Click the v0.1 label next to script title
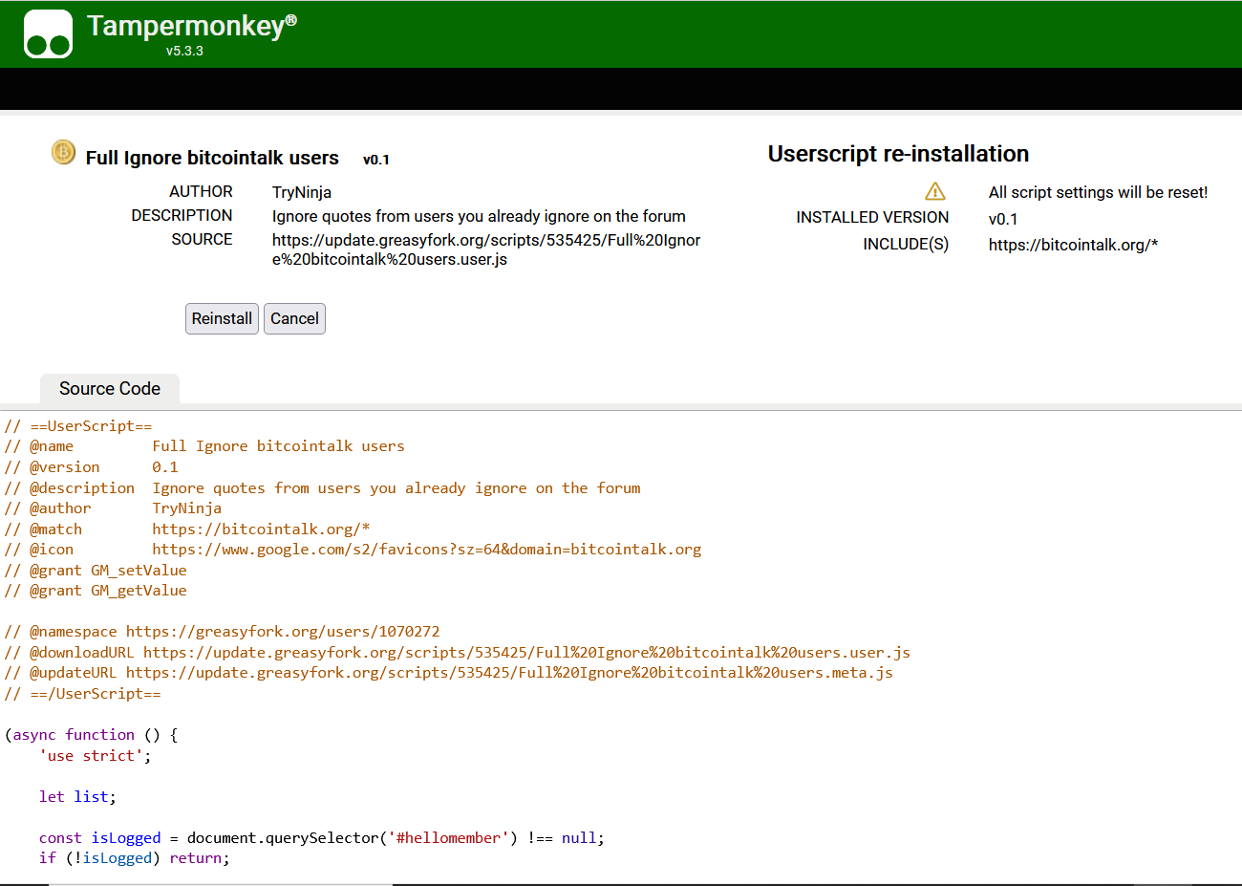 tap(376, 160)
